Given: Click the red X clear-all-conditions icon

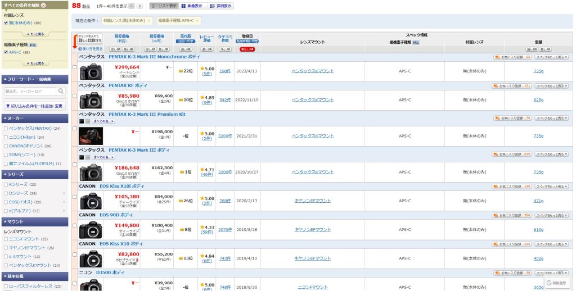Looking at the screenshot, I should [x=44, y=6].
